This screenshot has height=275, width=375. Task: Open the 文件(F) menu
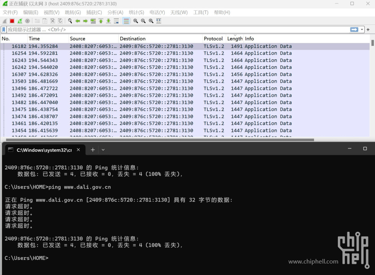coord(10,12)
